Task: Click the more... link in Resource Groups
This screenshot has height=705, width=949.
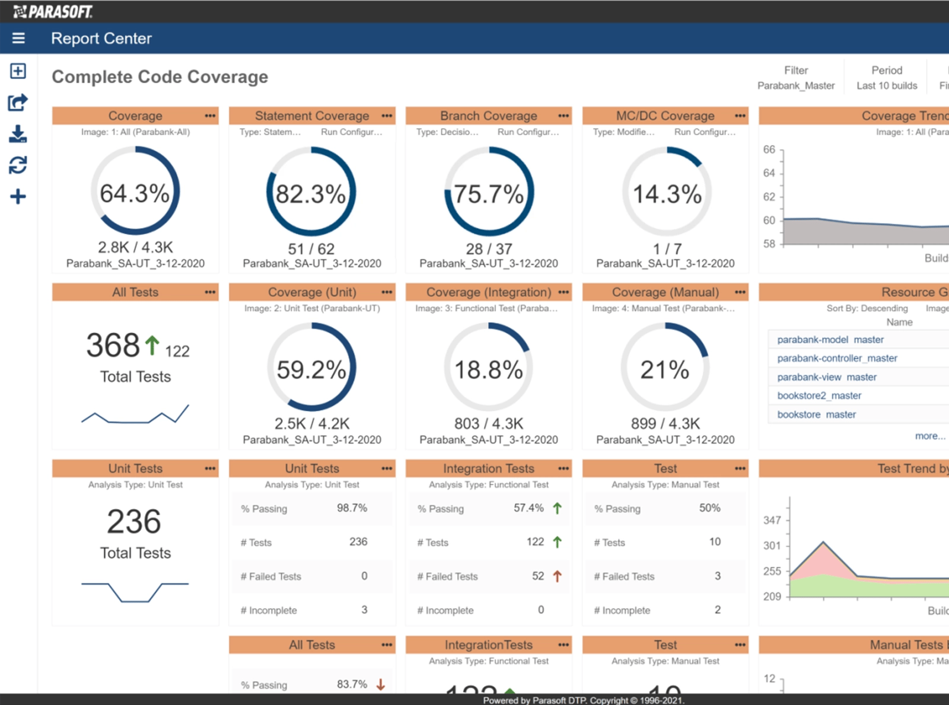Action: click(929, 435)
